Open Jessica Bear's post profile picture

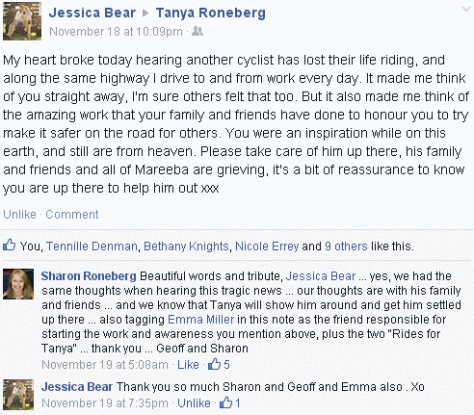(x=22, y=21)
